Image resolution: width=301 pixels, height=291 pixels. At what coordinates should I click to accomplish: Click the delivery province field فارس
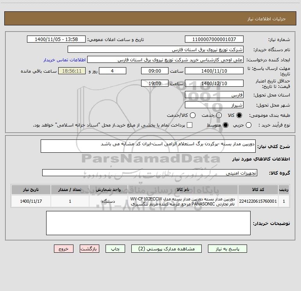214,95
